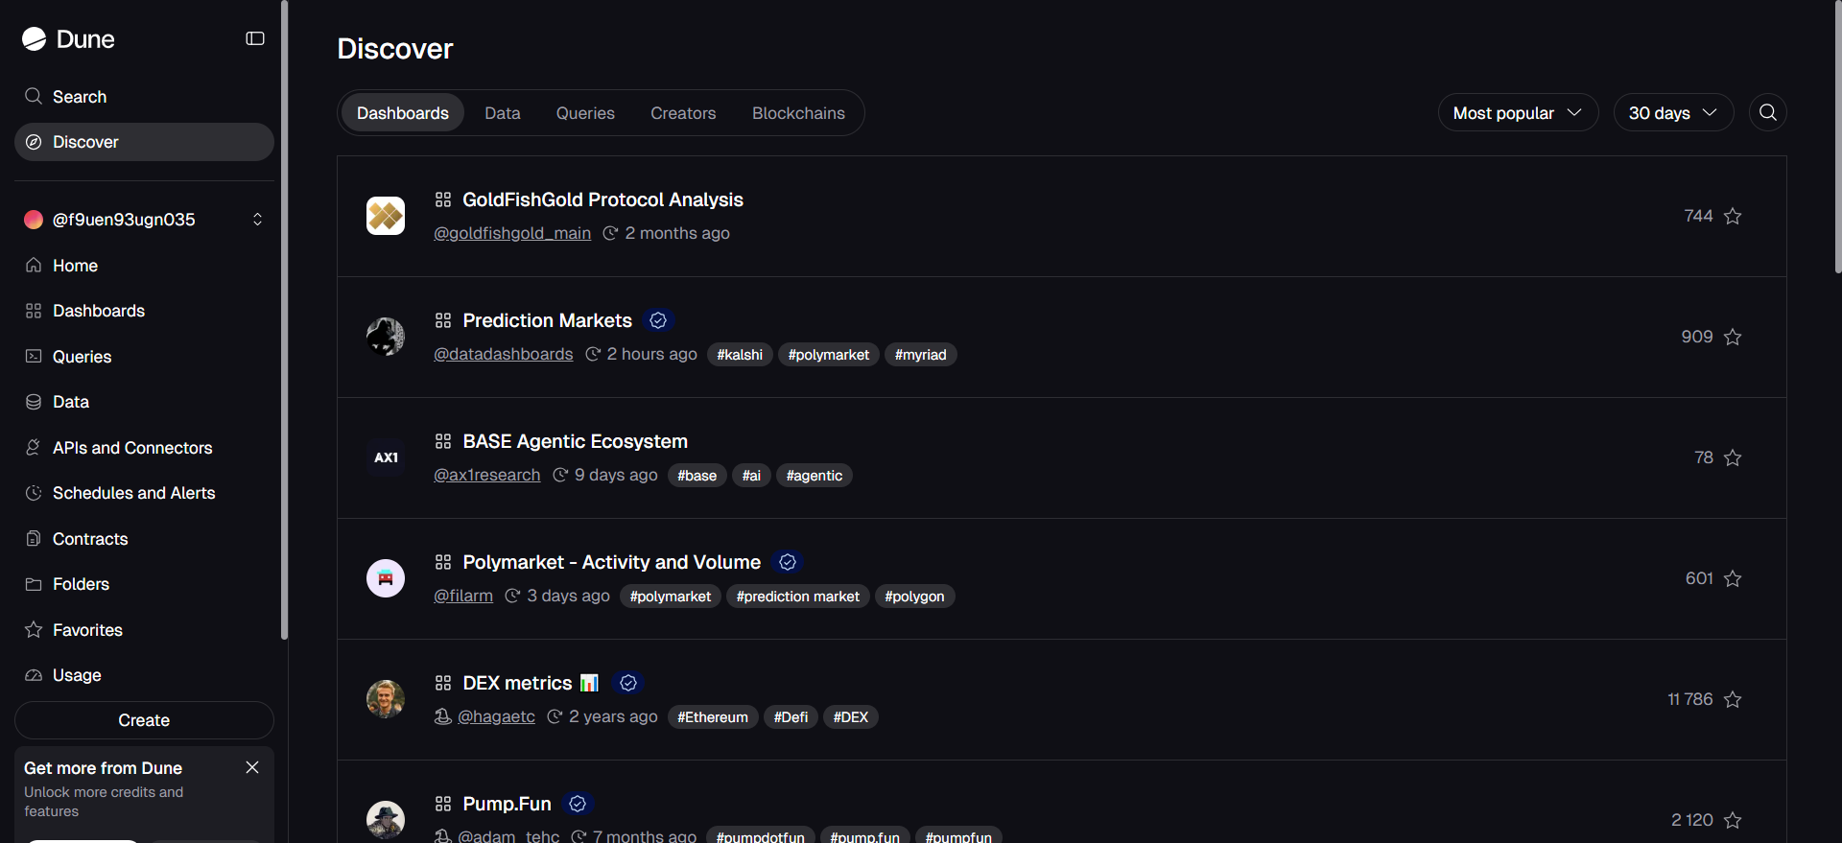This screenshot has width=1842, height=843.
Task: Open @filarm creator profile
Action: coord(463,596)
